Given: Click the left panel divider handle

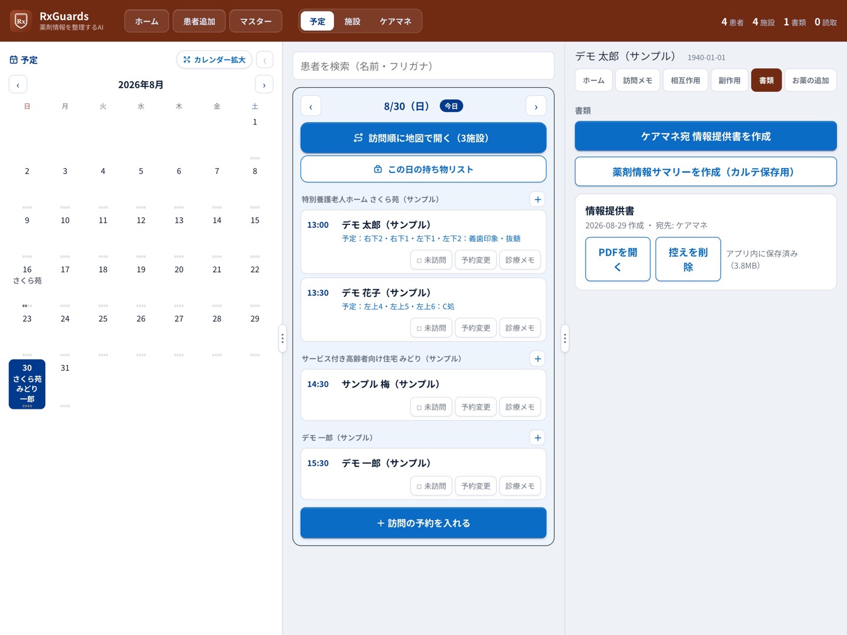Looking at the screenshot, I should point(283,338).
